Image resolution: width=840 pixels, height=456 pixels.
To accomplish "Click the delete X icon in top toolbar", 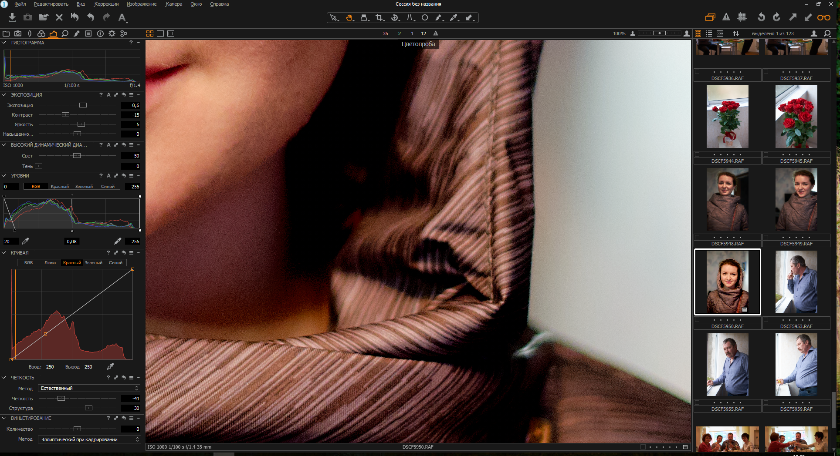I will pyautogui.click(x=59, y=17).
